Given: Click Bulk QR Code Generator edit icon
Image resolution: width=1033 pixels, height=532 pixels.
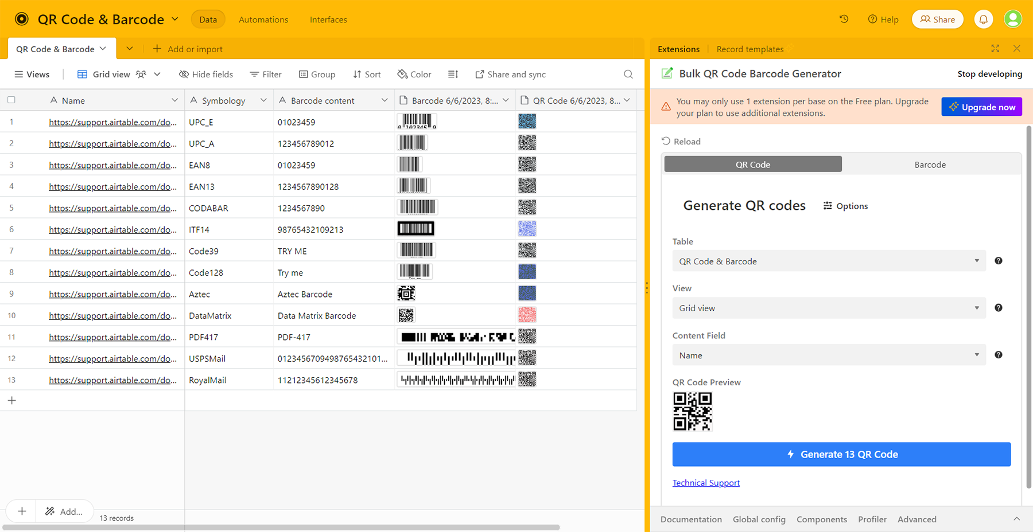Looking at the screenshot, I should (667, 73).
